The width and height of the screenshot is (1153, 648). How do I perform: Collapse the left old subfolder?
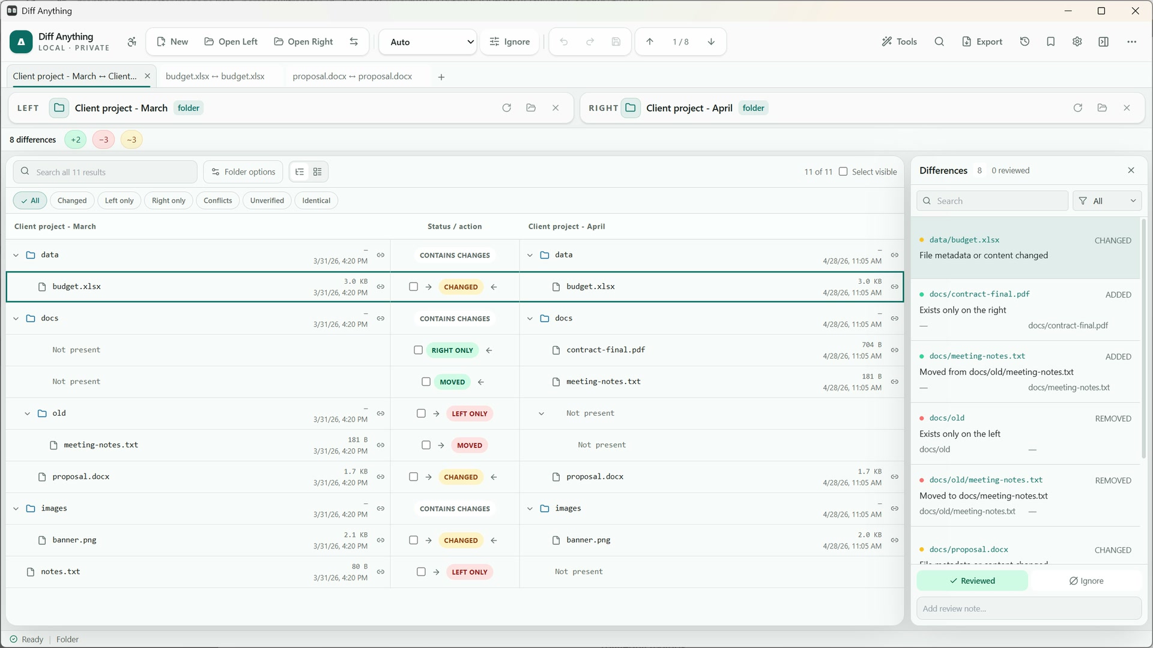(28, 413)
